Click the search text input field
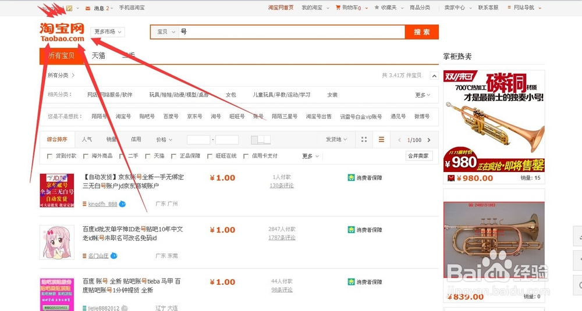The width and height of the screenshot is (582, 311). coord(292,32)
